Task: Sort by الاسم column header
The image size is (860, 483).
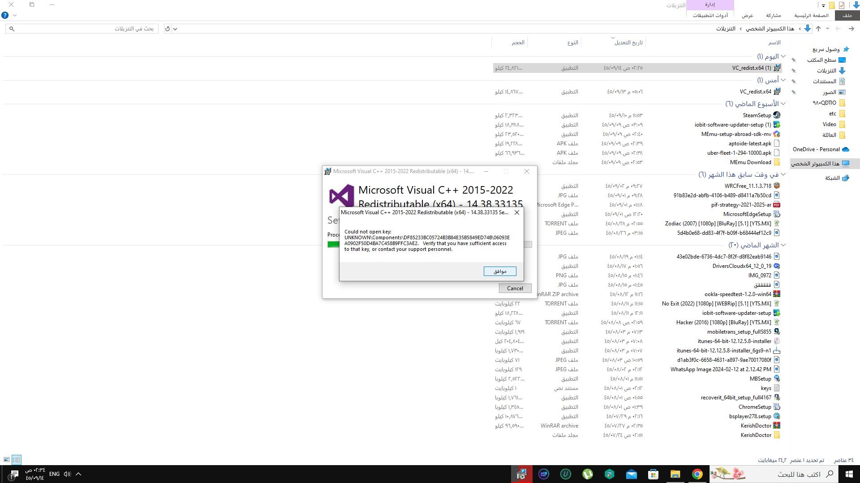Action: 774,42
